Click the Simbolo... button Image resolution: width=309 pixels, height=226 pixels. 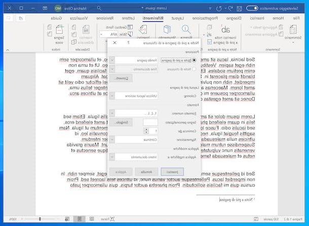click(x=121, y=122)
